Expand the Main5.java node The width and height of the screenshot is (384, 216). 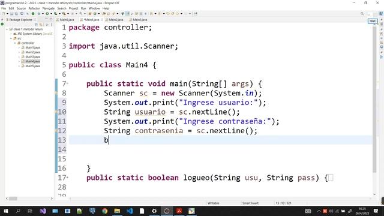click(19, 66)
